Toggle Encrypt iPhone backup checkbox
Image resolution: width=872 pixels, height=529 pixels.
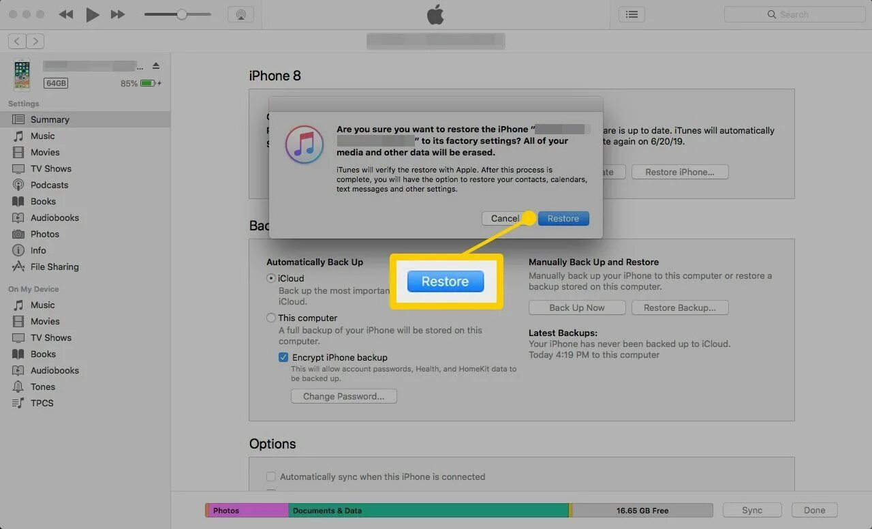pyautogui.click(x=283, y=357)
